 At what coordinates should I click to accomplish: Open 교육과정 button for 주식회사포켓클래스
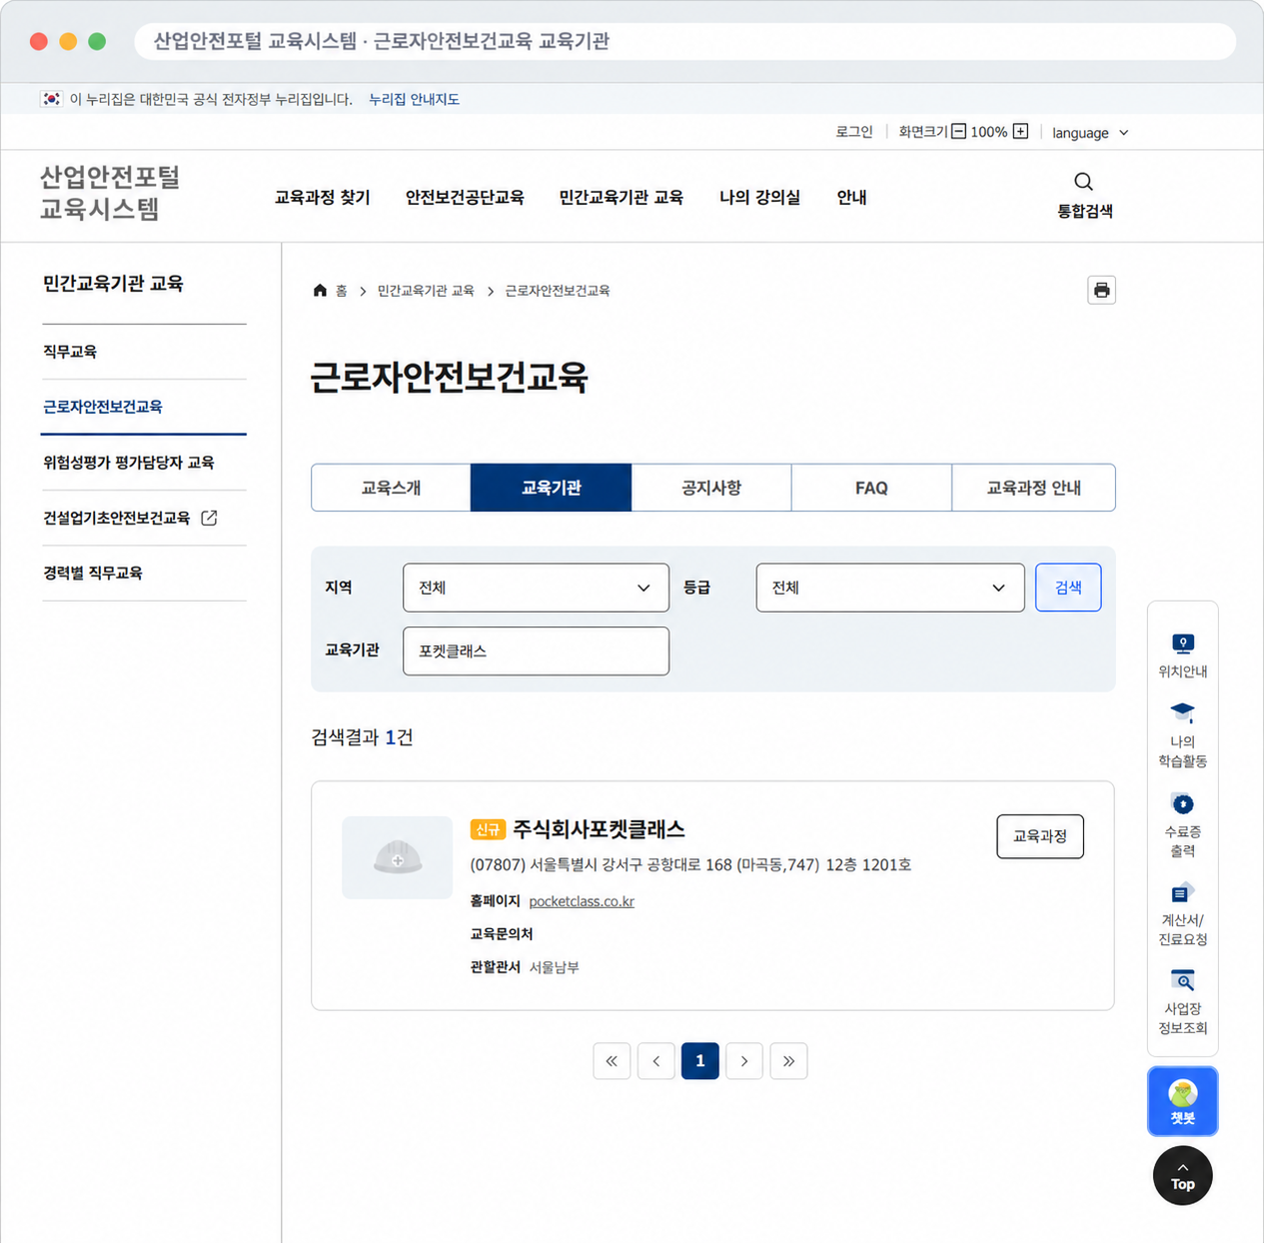point(1040,836)
